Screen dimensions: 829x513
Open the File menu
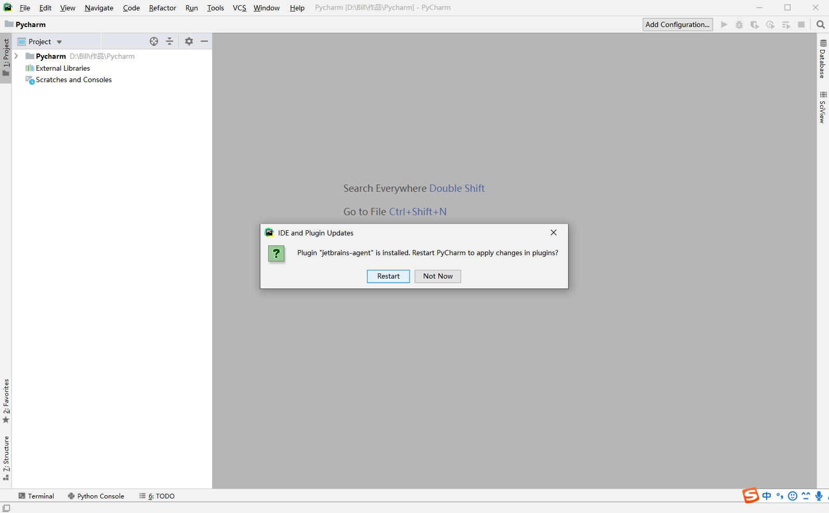(25, 8)
